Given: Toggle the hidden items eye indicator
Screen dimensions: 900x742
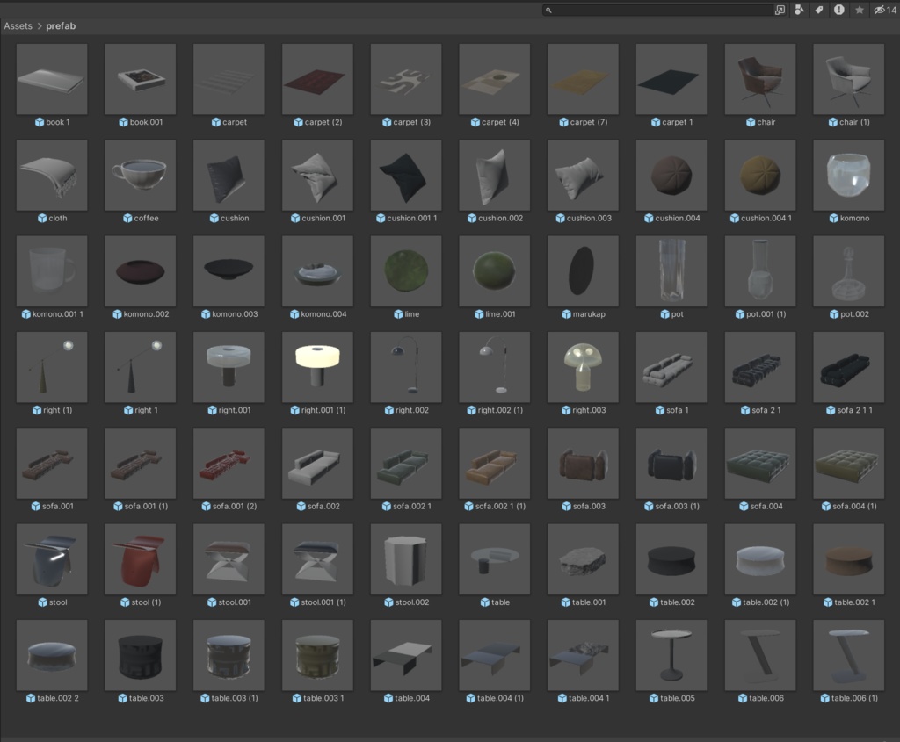Looking at the screenshot, I should [x=879, y=10].
